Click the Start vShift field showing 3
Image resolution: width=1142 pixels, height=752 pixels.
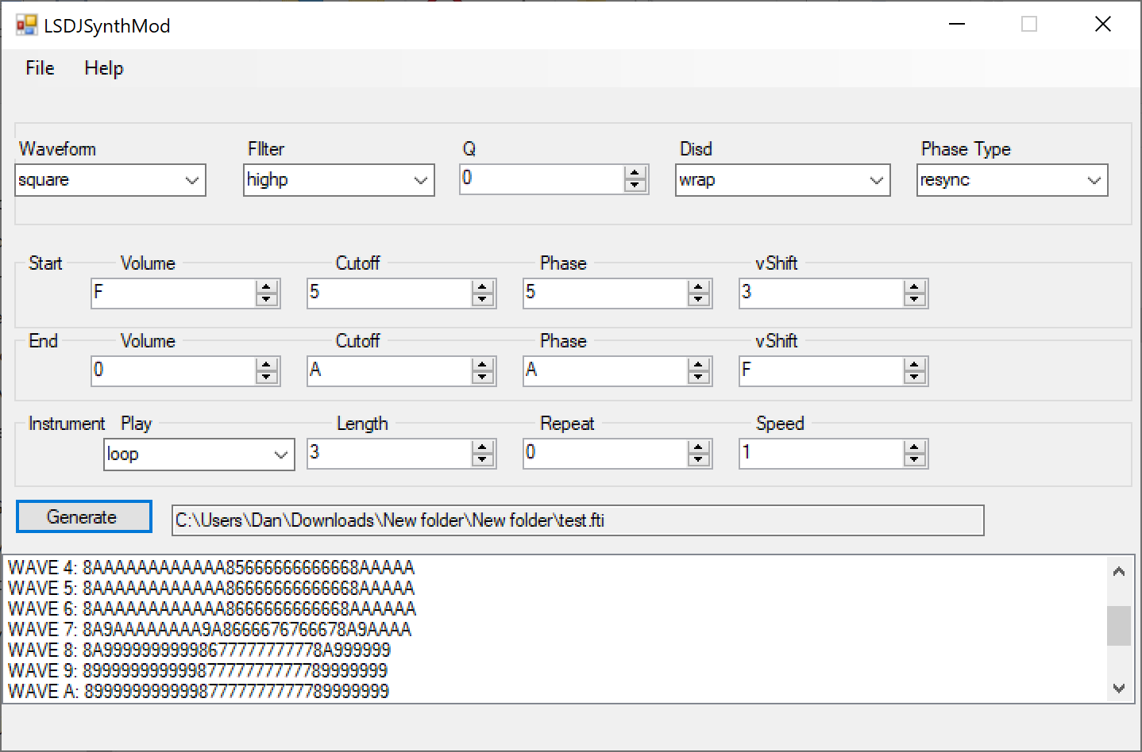(x=822, y=294)
